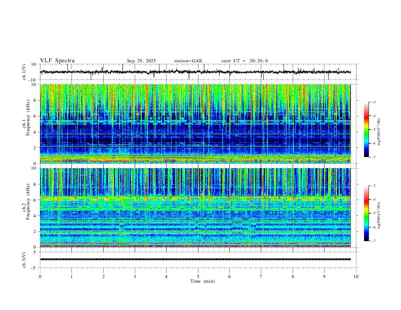401x310 pixels.
Task: Click the time axis tick label "0"
Action: click(40, 277)
